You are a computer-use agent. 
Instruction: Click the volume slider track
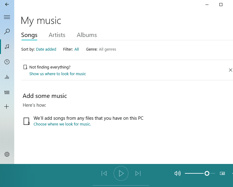click(195, 173)
